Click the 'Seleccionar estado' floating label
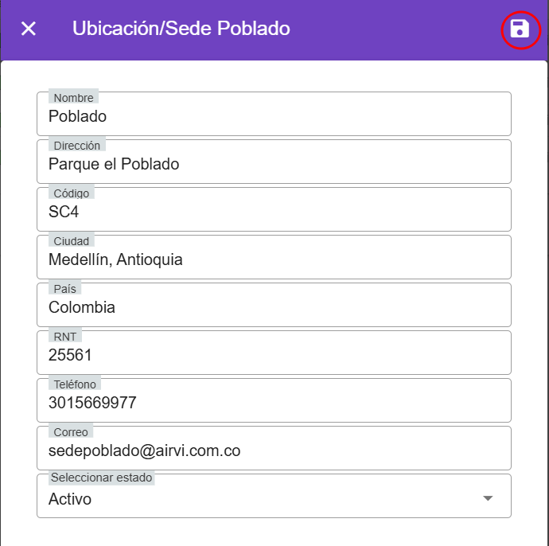This screenshot has height=546, width=549. tap(101, 478)
